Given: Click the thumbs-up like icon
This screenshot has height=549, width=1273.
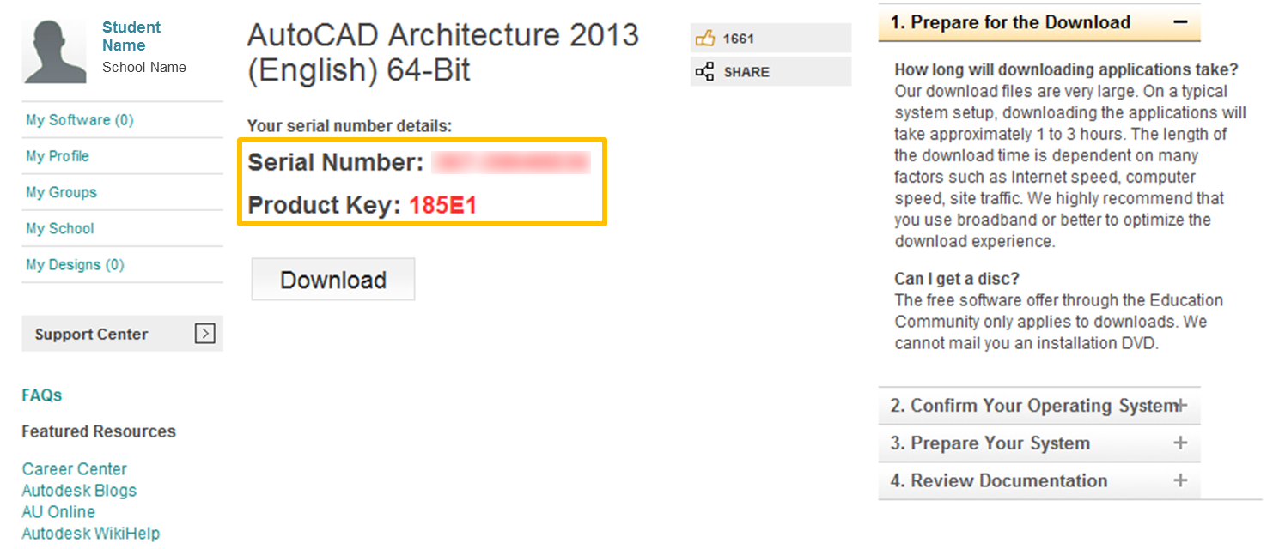Looking at the screenshot, I should [705, 39].
